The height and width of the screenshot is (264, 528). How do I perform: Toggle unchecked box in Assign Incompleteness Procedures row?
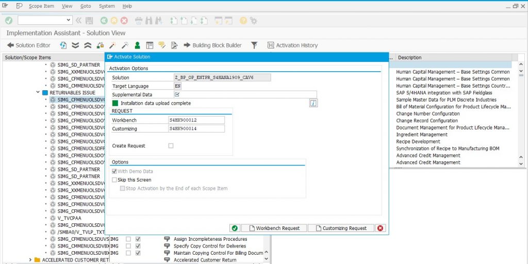coord(128,239)
